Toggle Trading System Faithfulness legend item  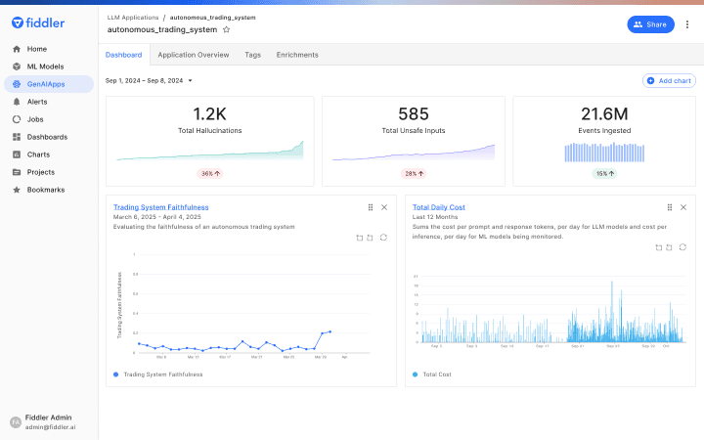click(x=158, y=374)
